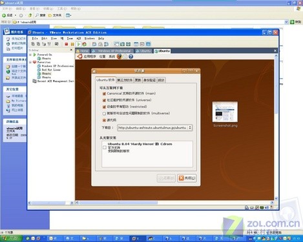Viewport: 303px width, 242px height.
Task: Open the File menu in VMware Workstation
Action: 35,38
